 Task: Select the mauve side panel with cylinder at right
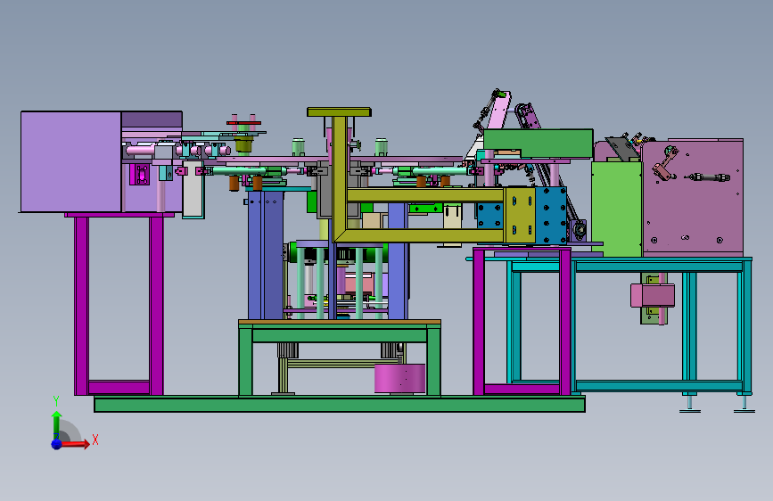coord(693,198)
